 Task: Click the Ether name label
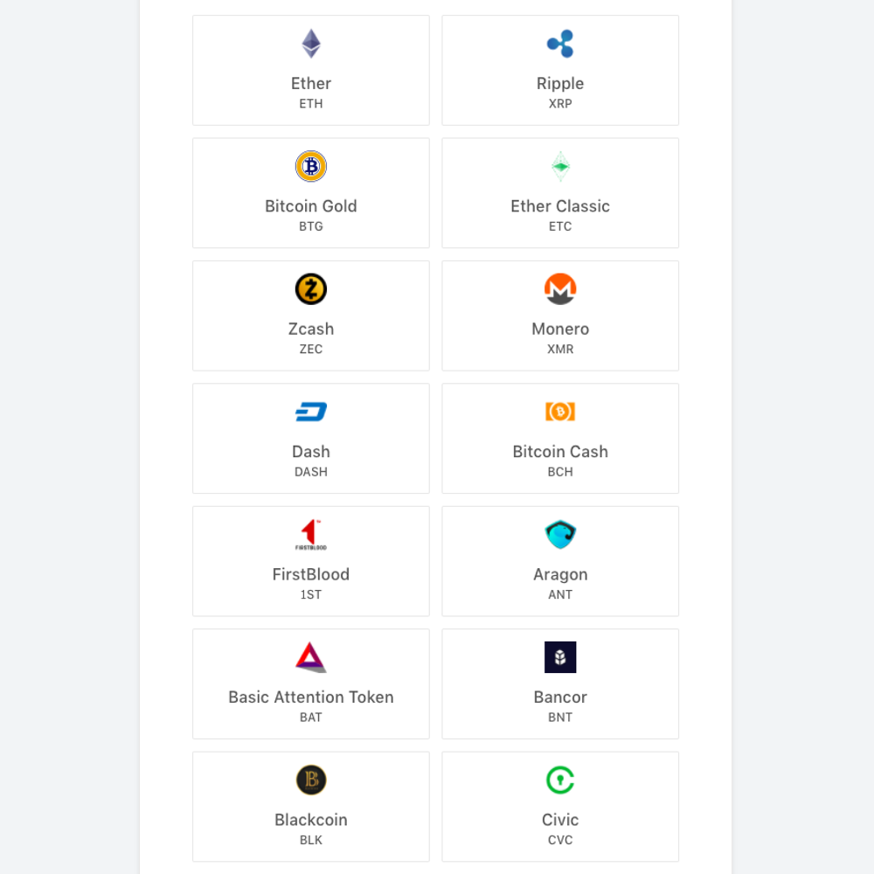tap(311, 83)
